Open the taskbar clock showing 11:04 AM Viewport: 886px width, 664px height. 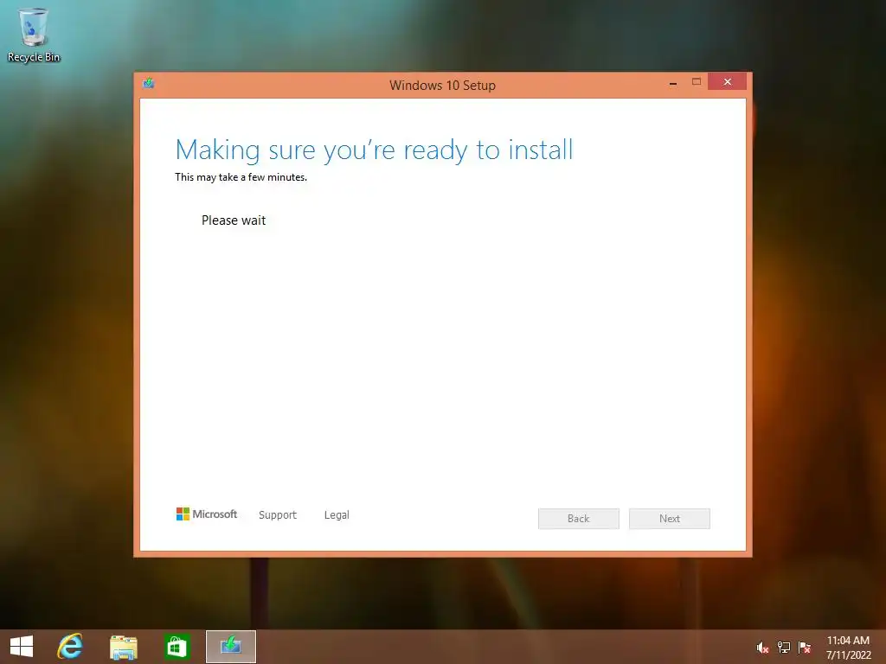tap(848, 647)
